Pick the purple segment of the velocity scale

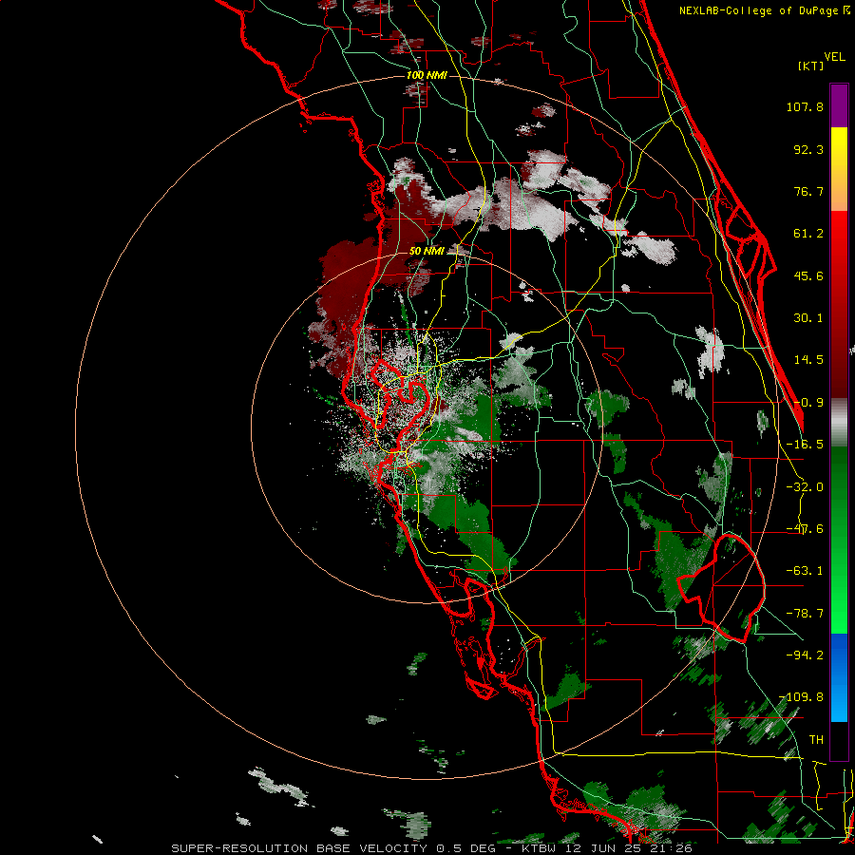coord(839,105)
